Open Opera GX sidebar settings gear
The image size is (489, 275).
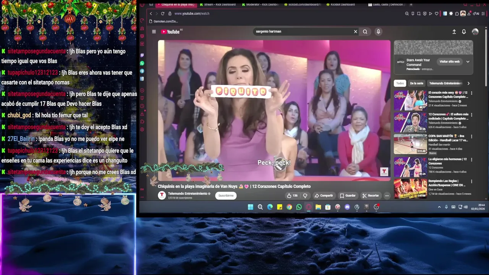point(142,129)
